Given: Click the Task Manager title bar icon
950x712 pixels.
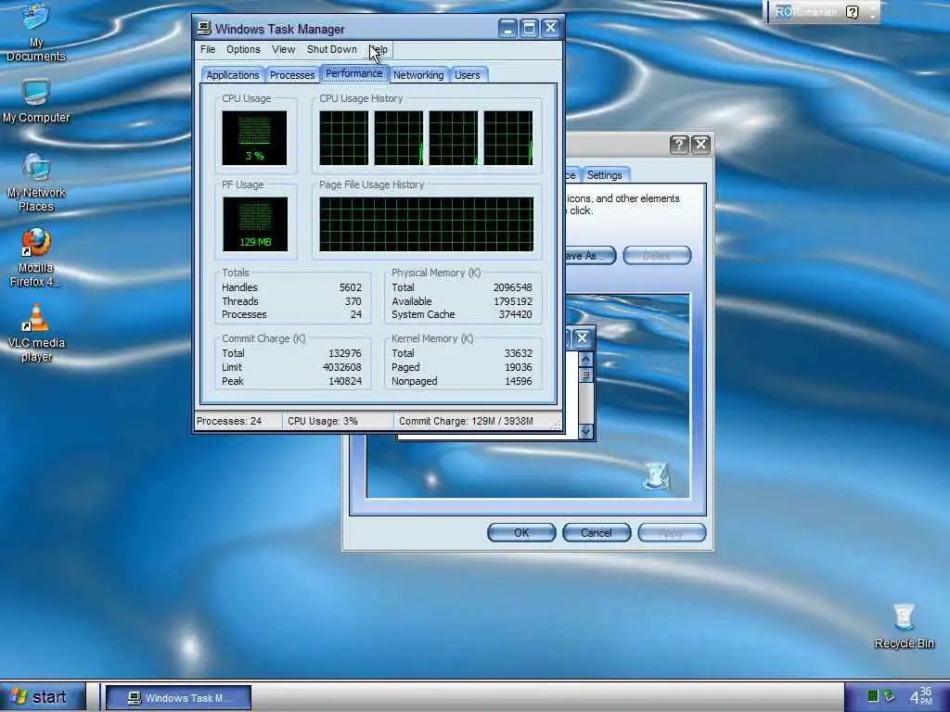Looking at the screenshot, I should point(204,29).
